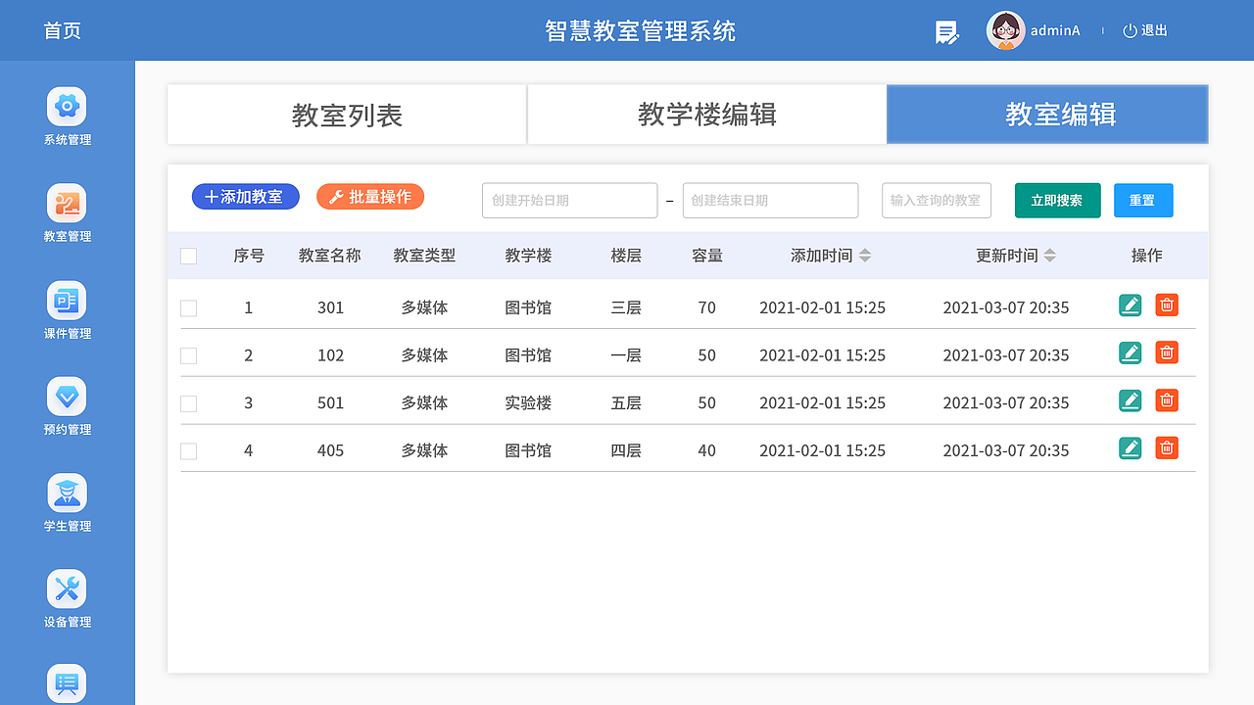Viewport: 1254px width, 705px height.
Task: Click capacity value 40
Action: point(707,450)
